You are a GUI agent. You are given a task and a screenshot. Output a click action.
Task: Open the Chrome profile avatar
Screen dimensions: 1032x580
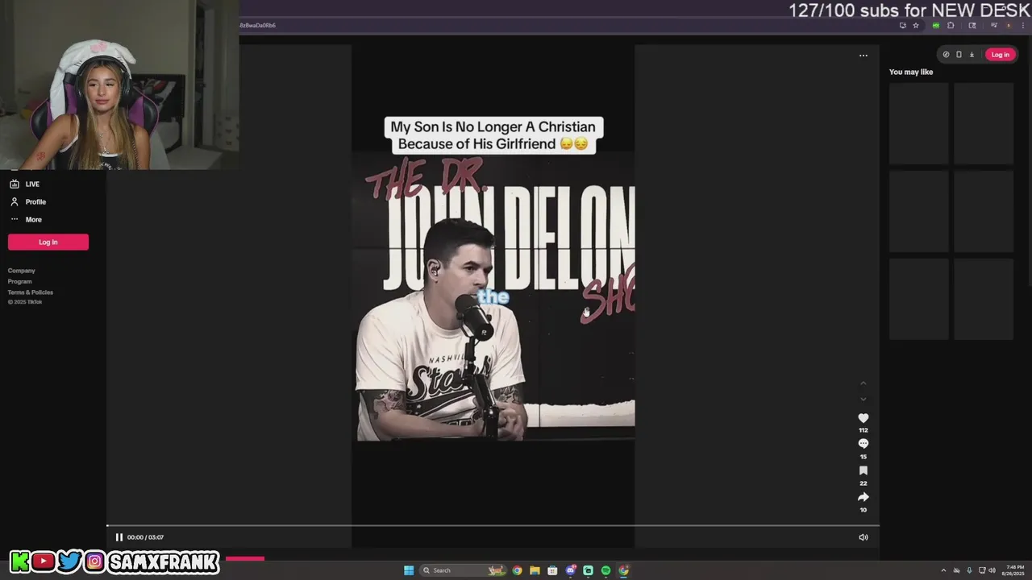[x=1009, y=25]
